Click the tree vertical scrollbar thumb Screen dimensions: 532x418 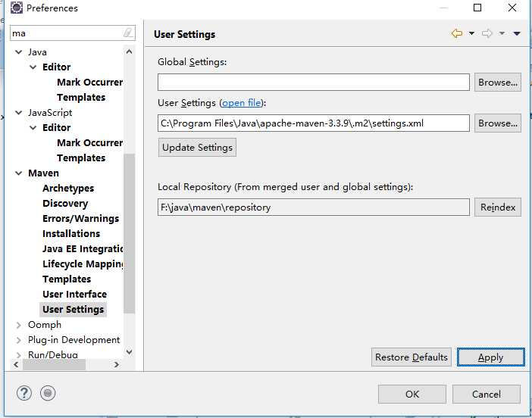coord(130,234)
